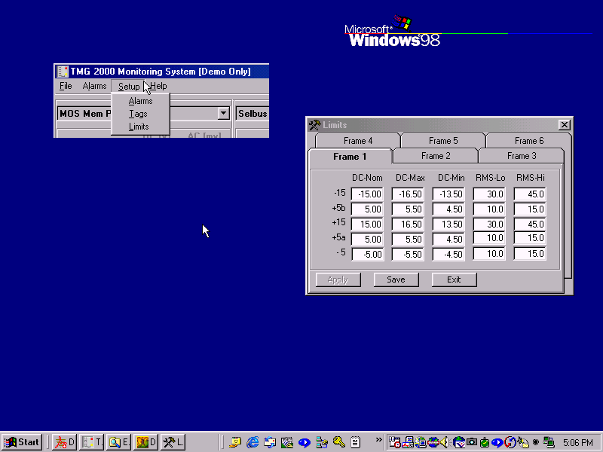Click the TMG 2000 title bar icon
The width and height of the screenshot is (603, 452).
[63, 72]
